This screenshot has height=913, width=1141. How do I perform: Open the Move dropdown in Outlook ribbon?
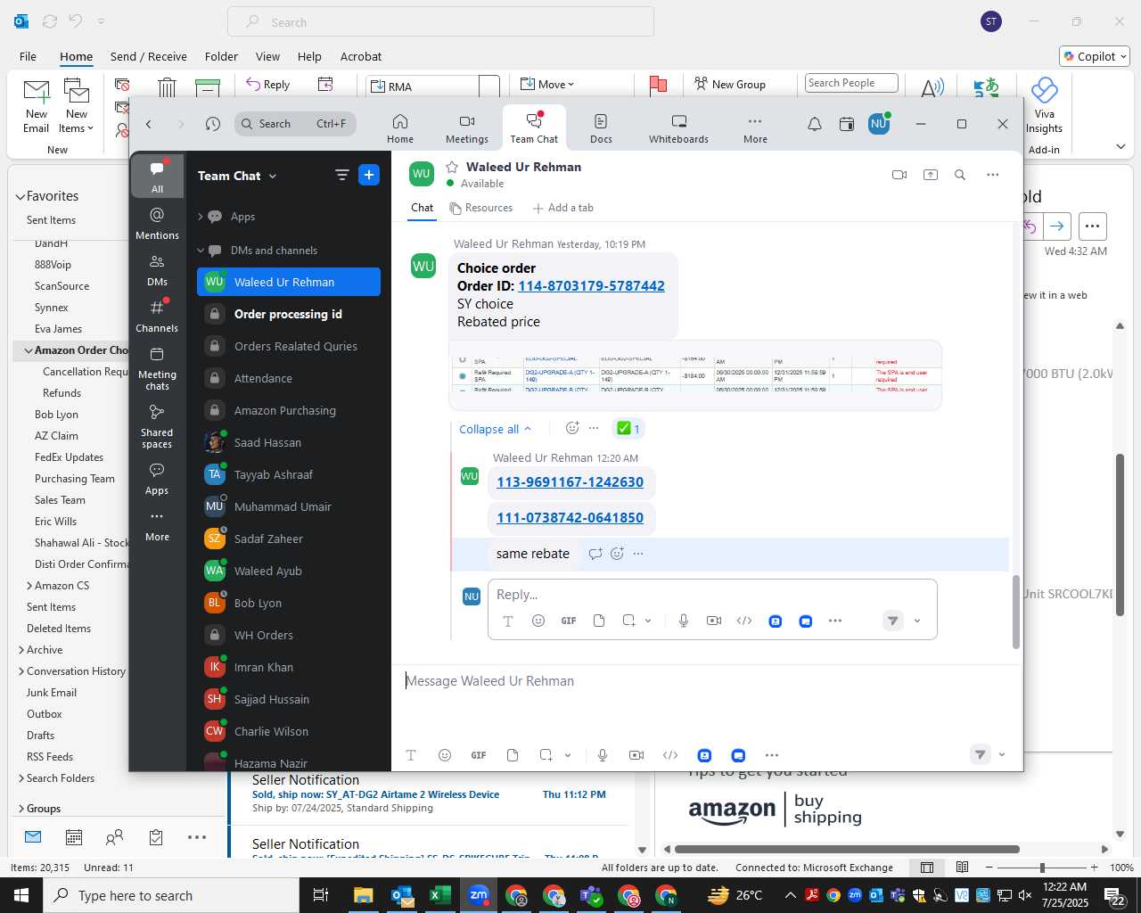546,85
